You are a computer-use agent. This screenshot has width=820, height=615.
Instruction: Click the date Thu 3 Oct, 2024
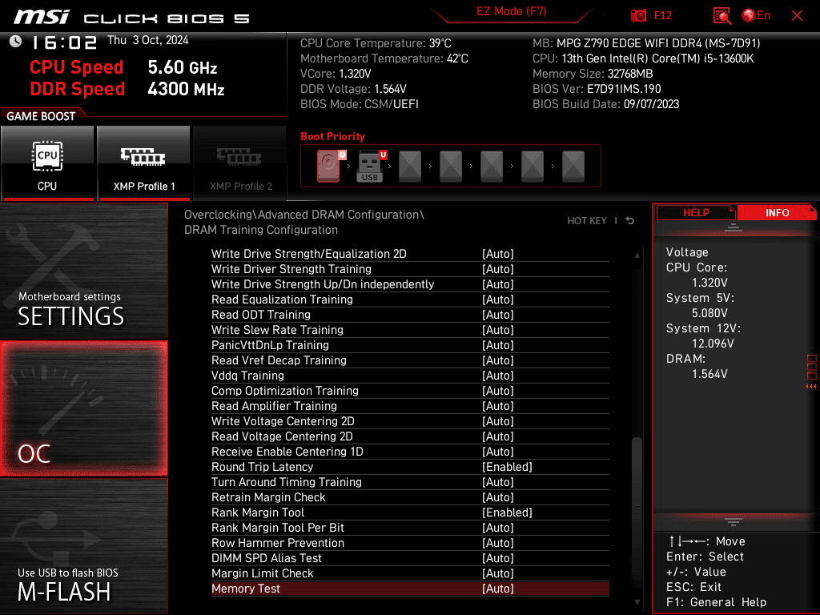click(x=148, y=40)
